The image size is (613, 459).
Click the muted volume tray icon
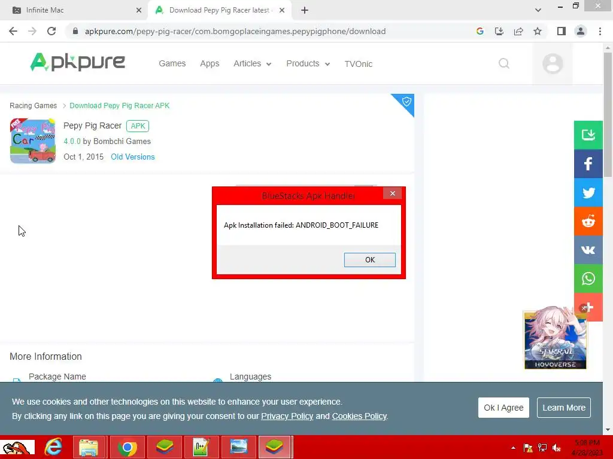[557, 448]
